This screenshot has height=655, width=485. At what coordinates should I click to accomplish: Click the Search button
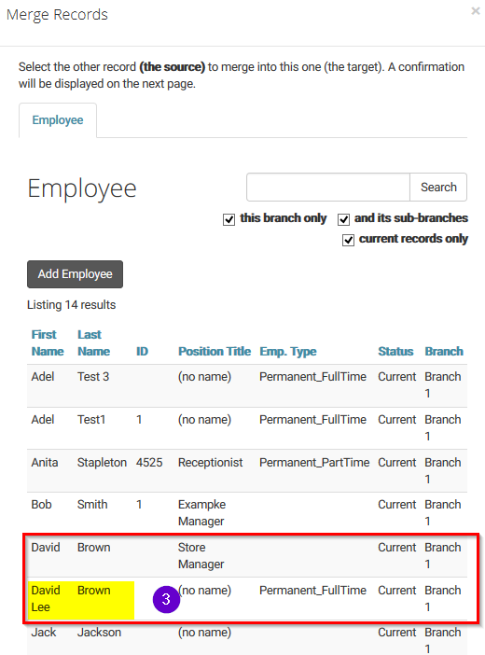(438, 188)
